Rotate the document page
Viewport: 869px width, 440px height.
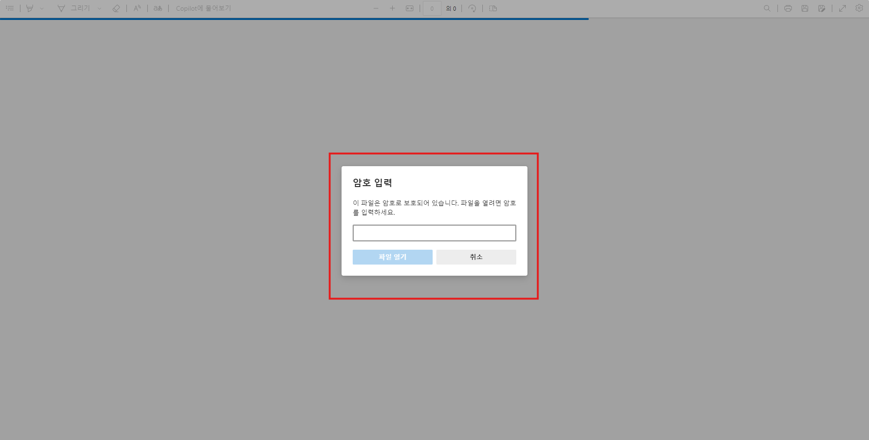pyautogui.click(x=472, y=8)
